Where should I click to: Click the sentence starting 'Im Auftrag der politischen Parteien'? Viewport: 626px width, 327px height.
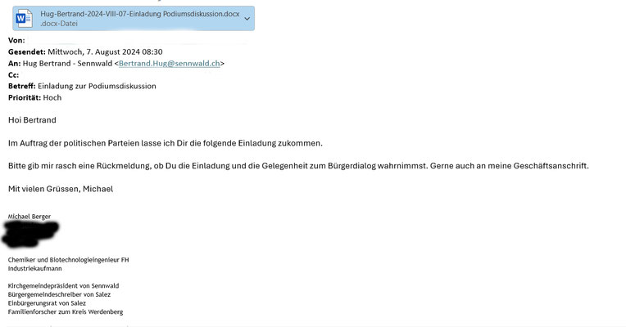166,143
